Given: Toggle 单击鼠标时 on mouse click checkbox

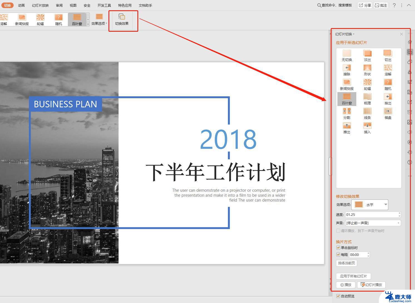Looking at the screenshot, I should (338, 248).
